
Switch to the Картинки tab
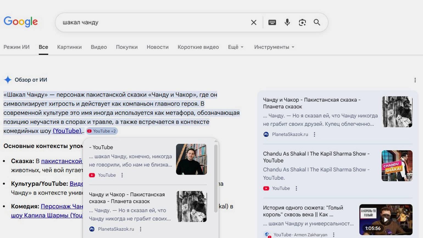(69, 47)
